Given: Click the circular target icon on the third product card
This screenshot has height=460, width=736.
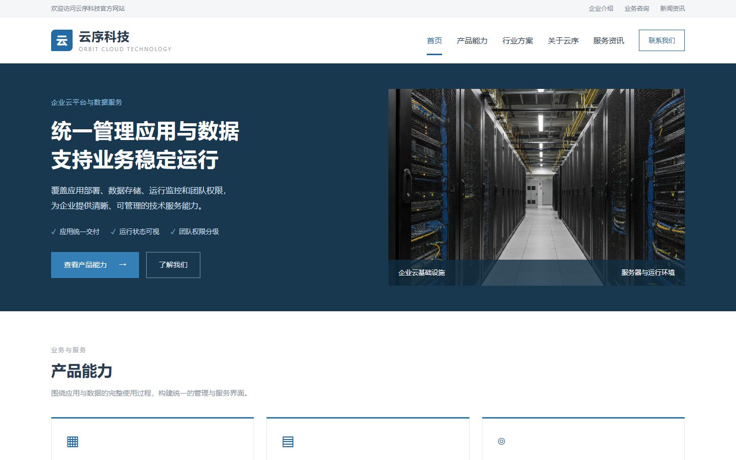Looking at the screenshot, I should (501, 441).
